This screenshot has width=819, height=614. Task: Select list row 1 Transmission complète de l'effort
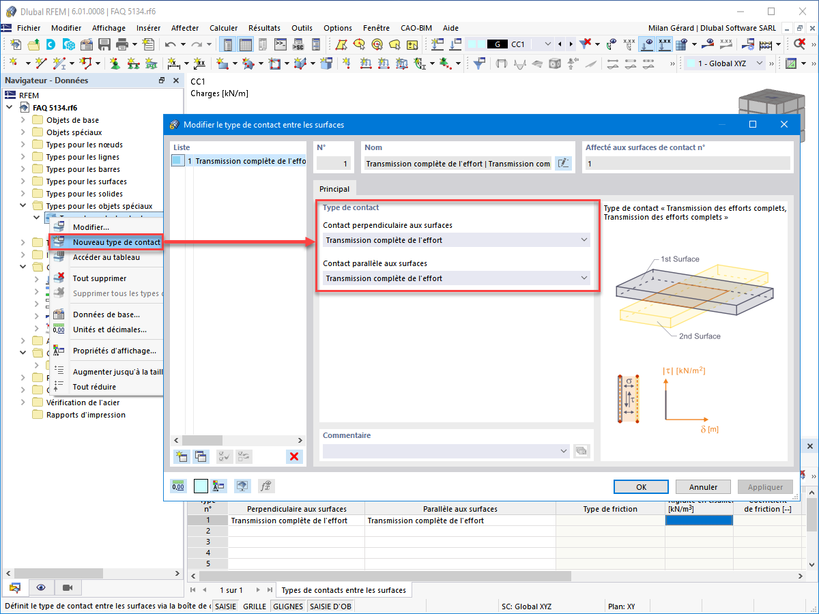point(239,161)
